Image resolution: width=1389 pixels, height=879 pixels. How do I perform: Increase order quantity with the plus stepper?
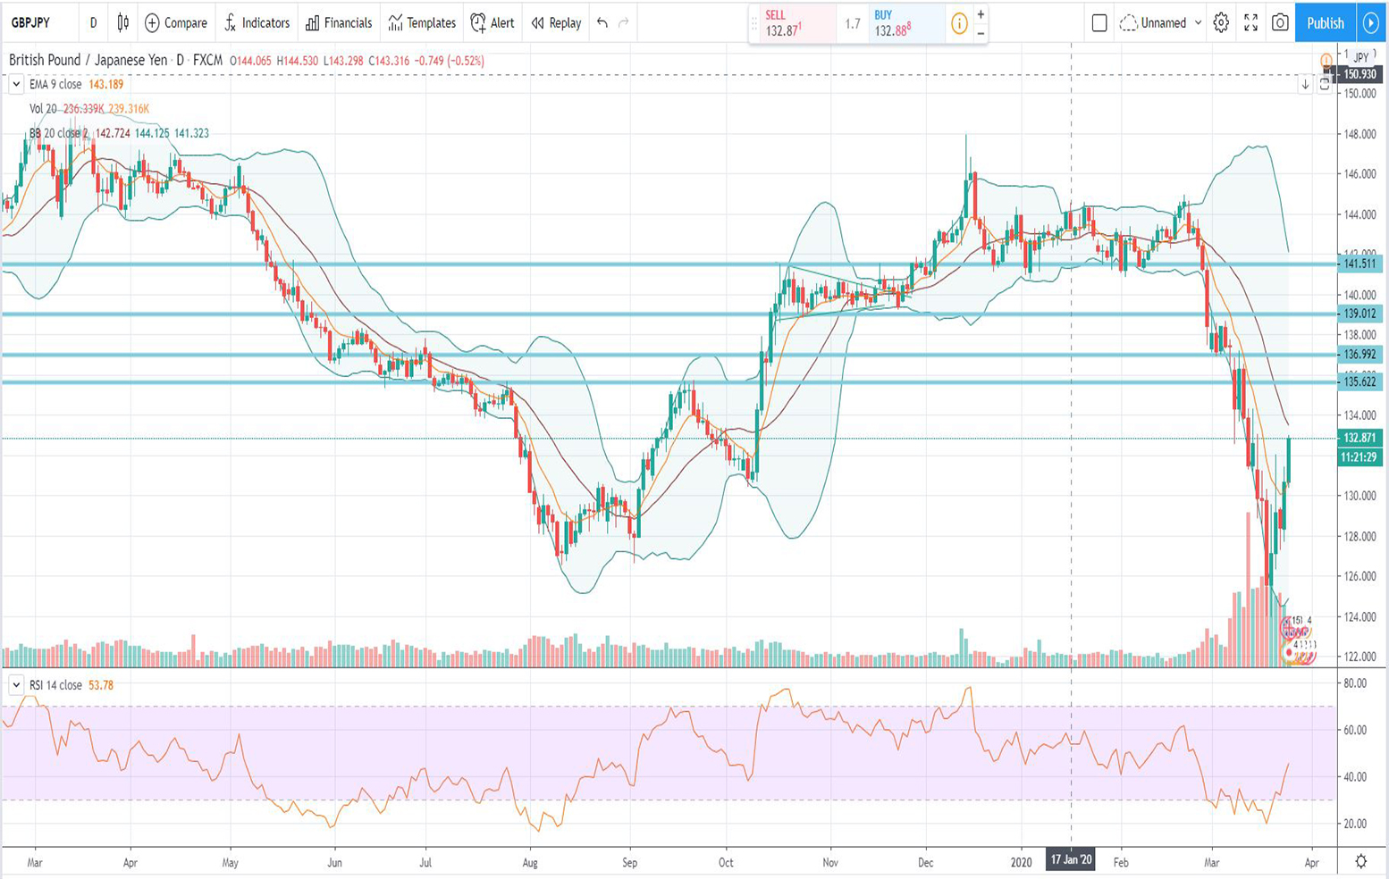click(x=980, y=16)
